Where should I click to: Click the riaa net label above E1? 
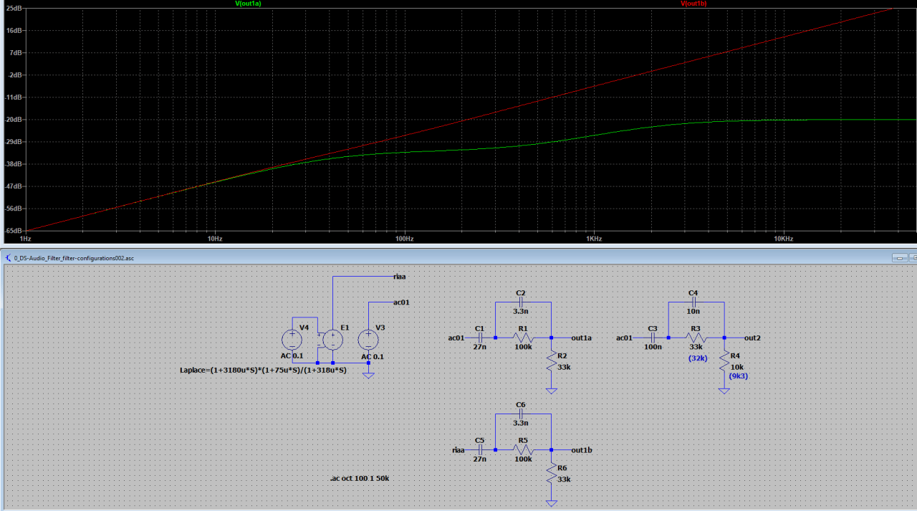point(400,276)
